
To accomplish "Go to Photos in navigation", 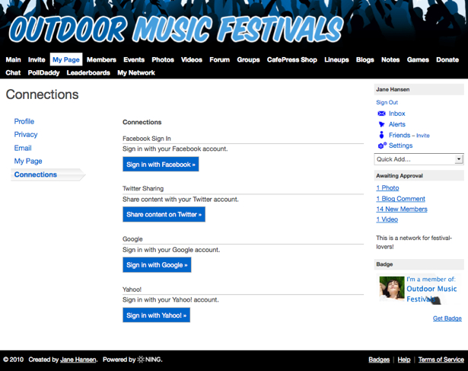I will tap(163, 59).
